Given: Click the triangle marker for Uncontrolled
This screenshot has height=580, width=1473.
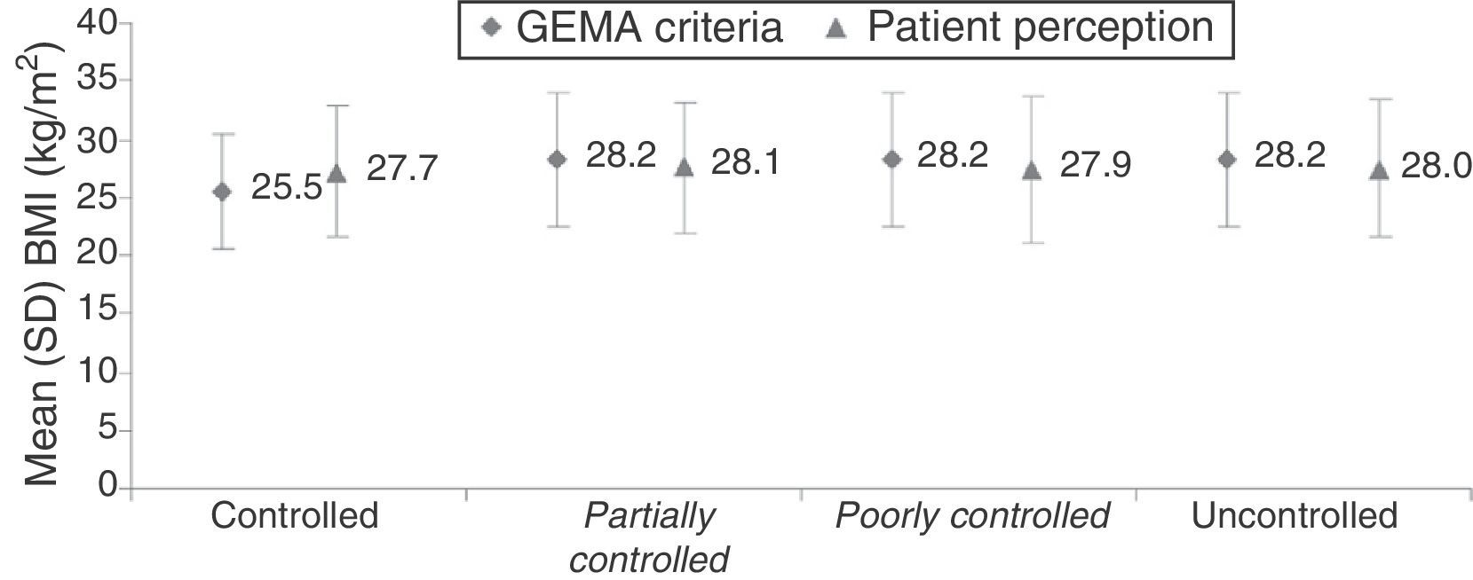Looking at the screenshot, I should point(1380,170).
